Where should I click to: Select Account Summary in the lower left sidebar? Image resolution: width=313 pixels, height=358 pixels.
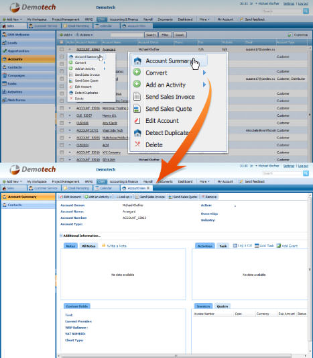coord(28,197)
